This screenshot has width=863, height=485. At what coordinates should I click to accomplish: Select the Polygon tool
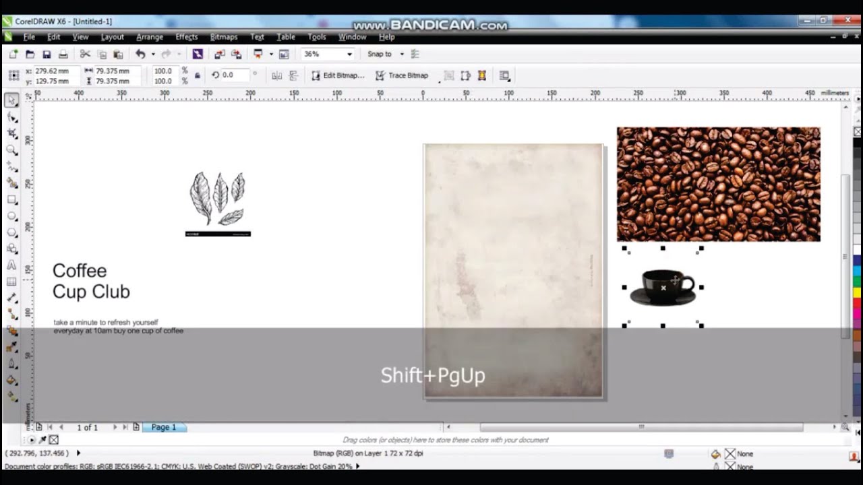pyautogui.click(x=11, y=232)
